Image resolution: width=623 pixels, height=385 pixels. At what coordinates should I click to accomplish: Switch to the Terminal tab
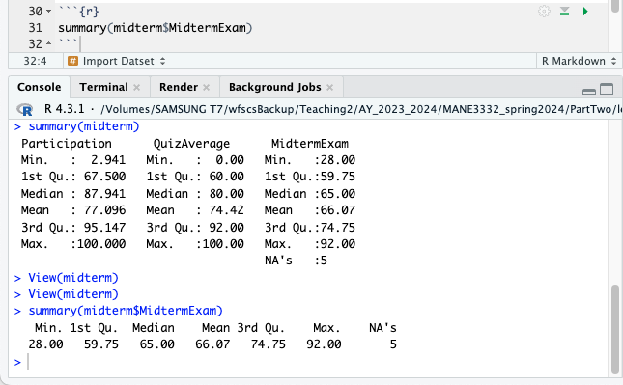(103, 87)
